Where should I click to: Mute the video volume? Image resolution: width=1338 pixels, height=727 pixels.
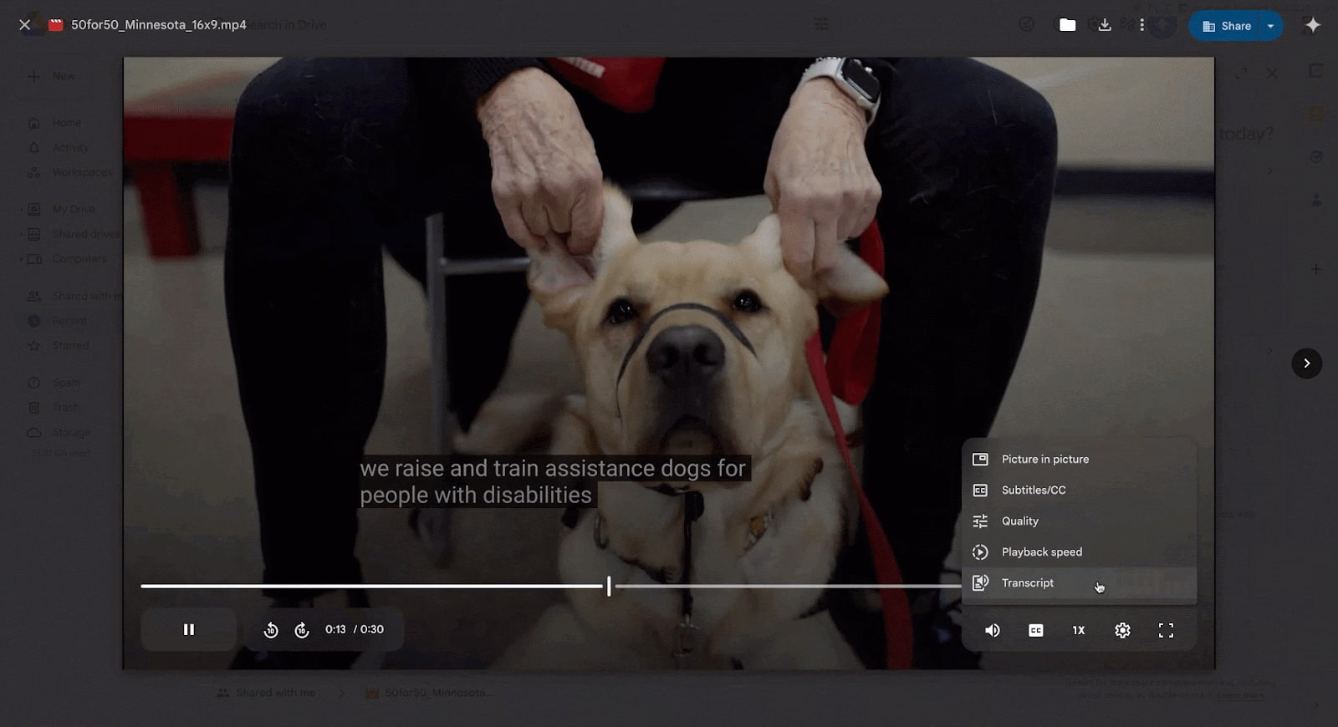(993, 630)
